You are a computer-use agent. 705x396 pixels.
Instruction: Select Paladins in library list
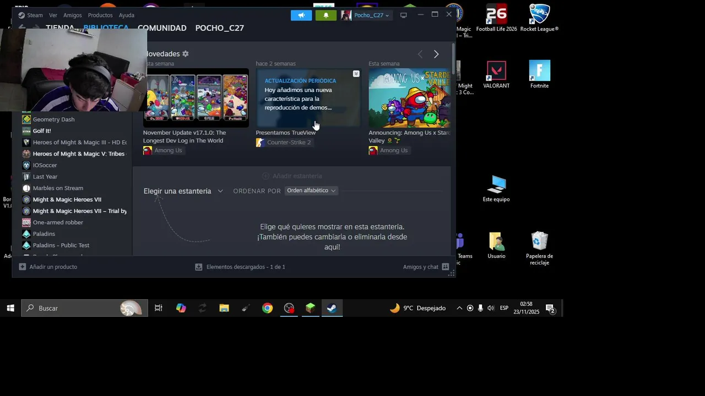[x=44, y=234]
